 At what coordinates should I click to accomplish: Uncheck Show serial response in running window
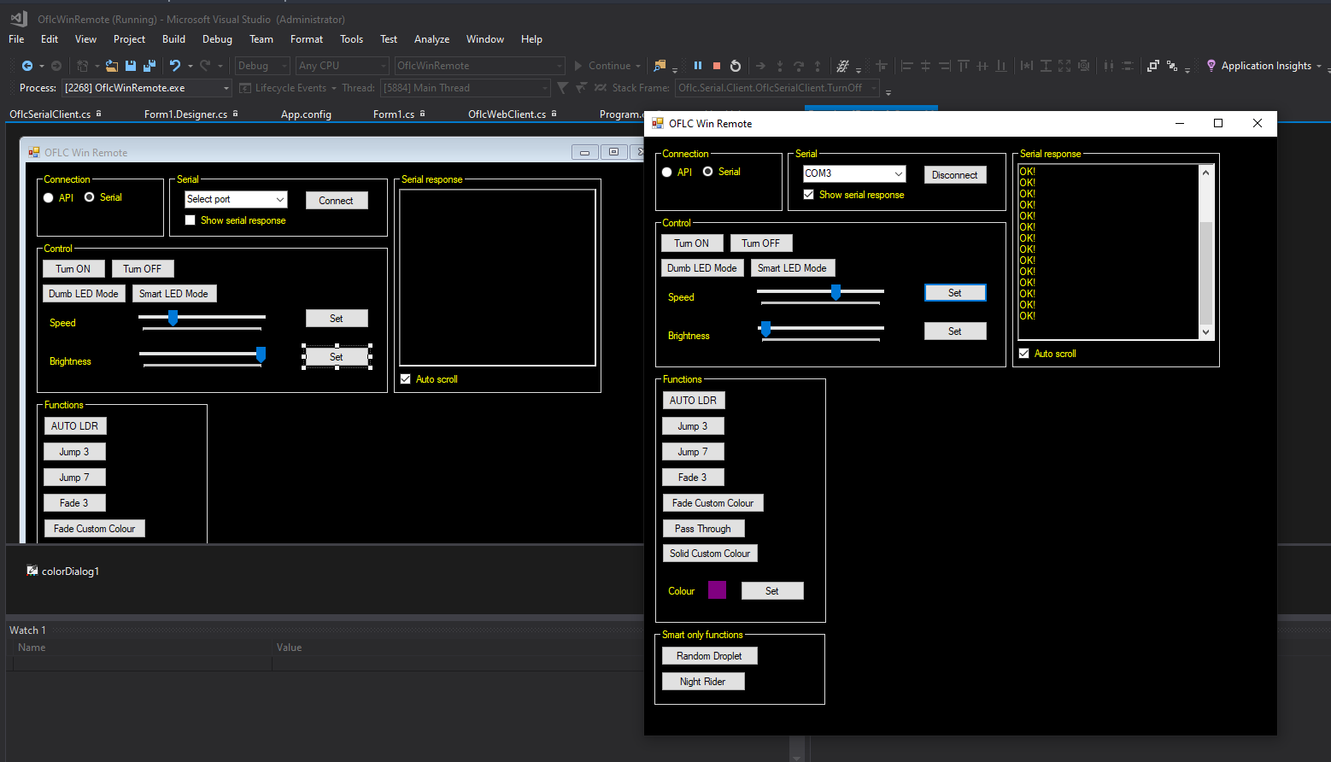[809, 195]
